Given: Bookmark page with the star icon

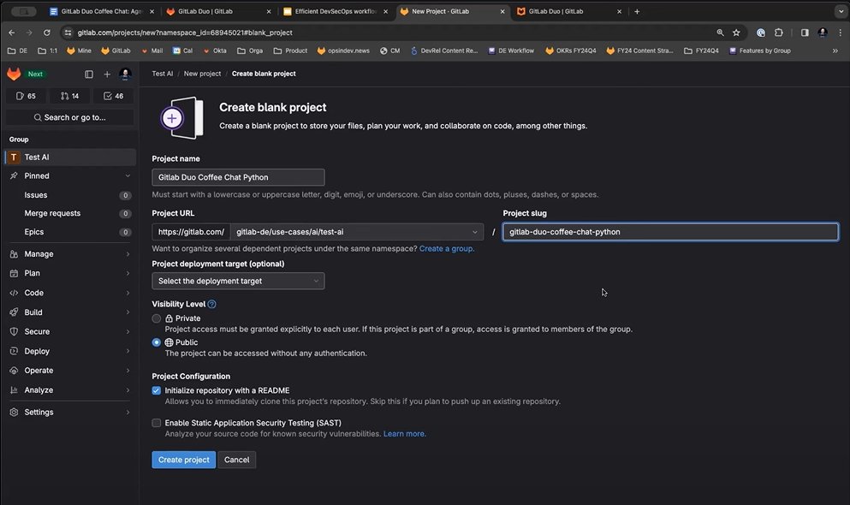Looking at the screenshot, I should tap(736, 33).
